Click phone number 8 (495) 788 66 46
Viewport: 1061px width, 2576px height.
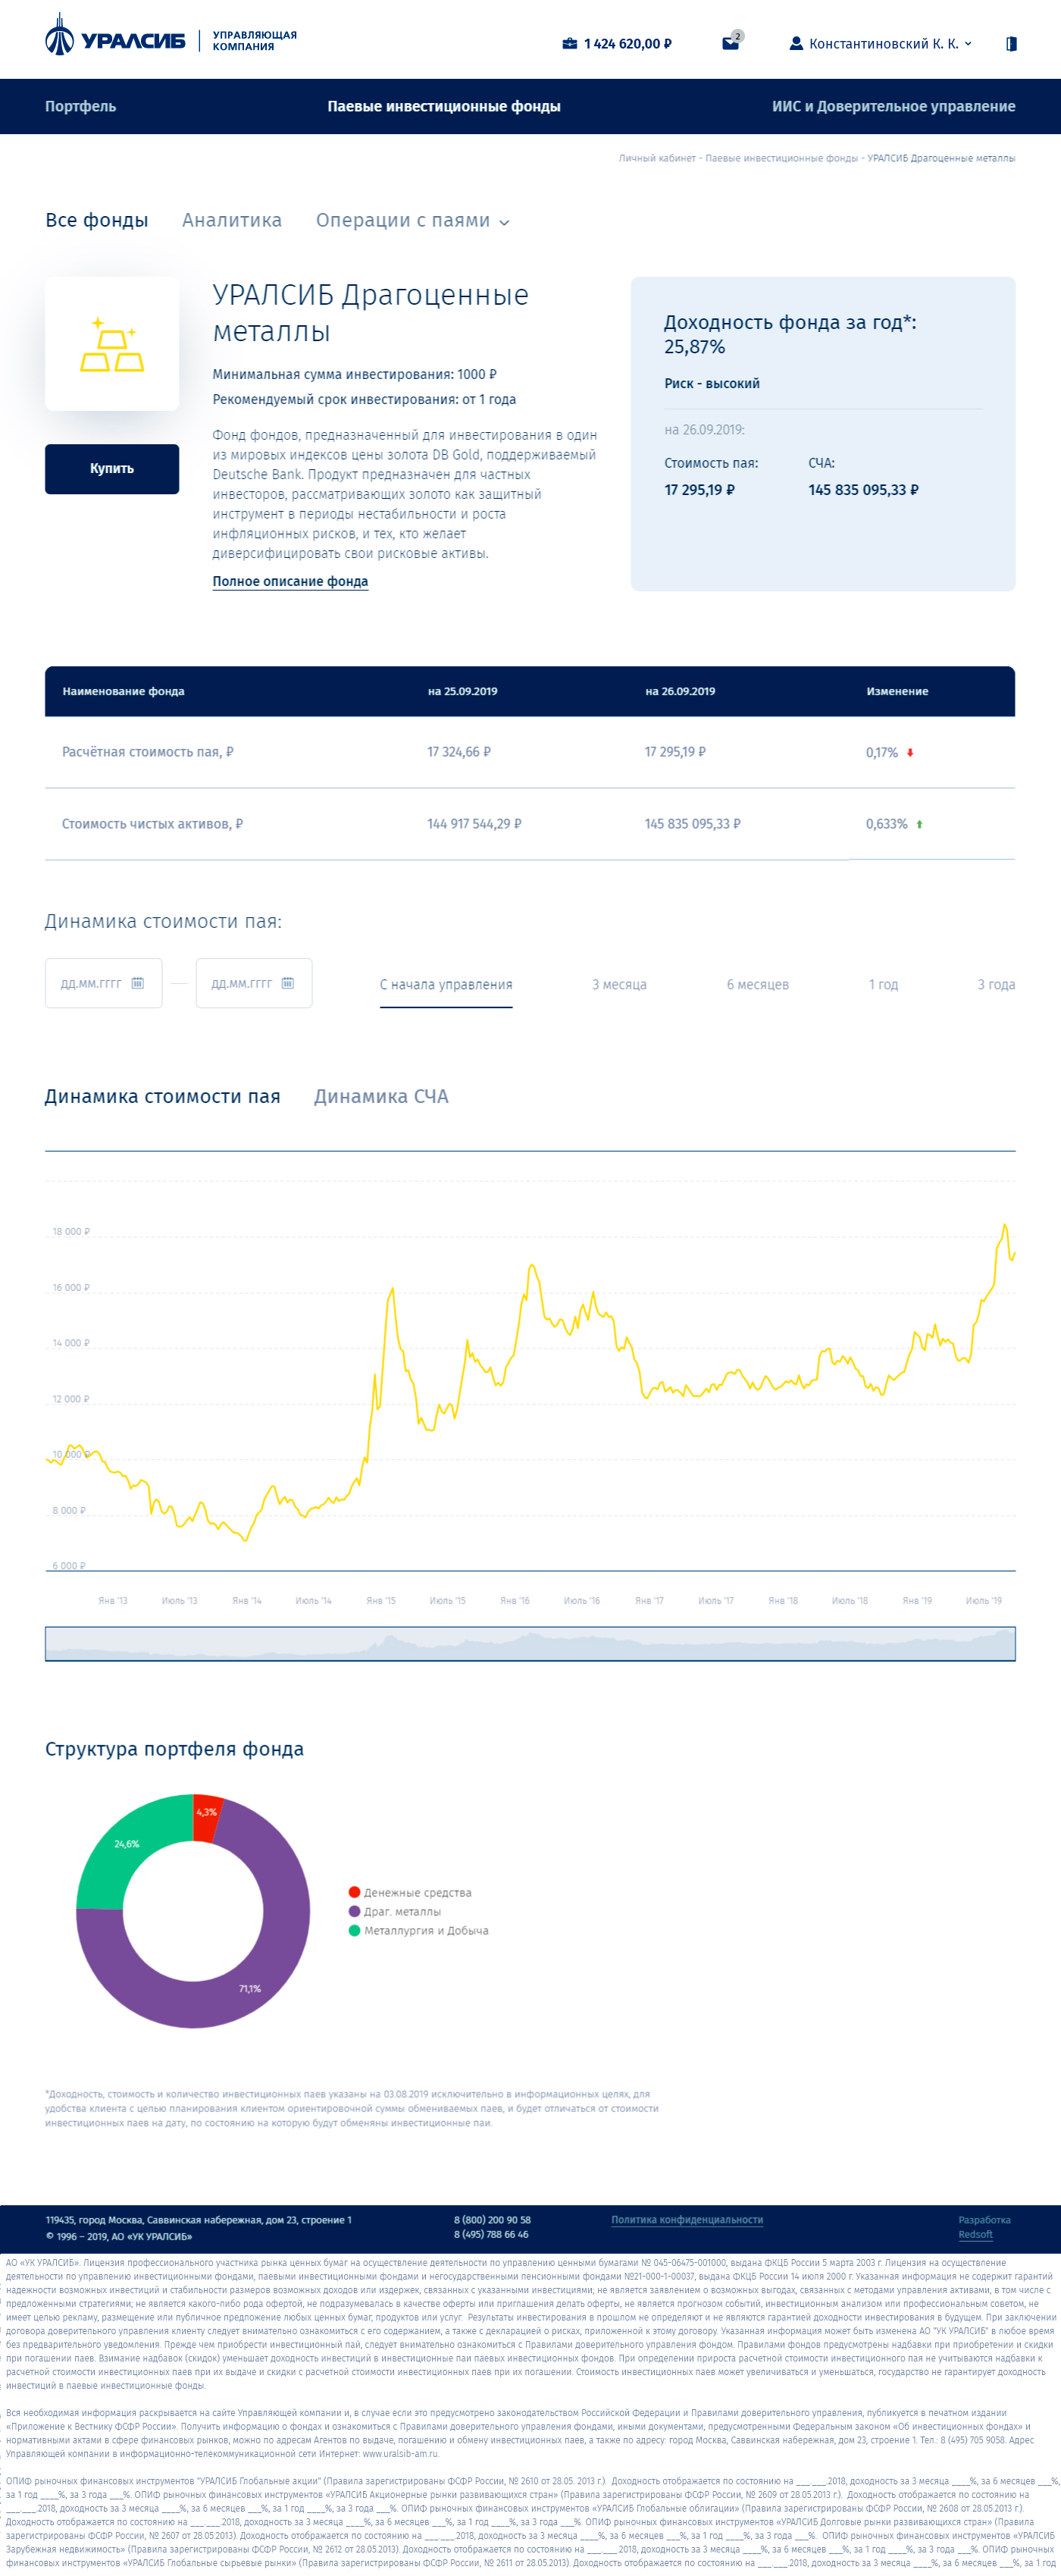[x=491, y=2234]
